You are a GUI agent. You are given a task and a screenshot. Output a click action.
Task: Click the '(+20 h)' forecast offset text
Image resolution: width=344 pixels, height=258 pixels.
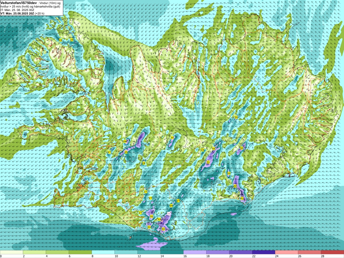pyautogui.click(x=40, y=13)
